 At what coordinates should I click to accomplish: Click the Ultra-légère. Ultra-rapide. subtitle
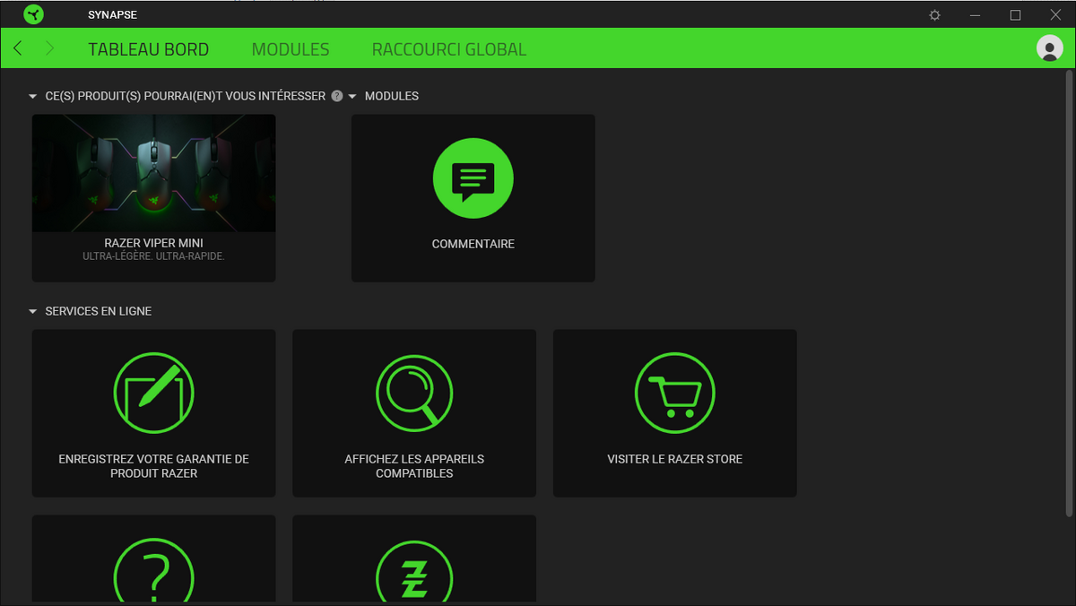pyautogui.click(x=153, y=256)
